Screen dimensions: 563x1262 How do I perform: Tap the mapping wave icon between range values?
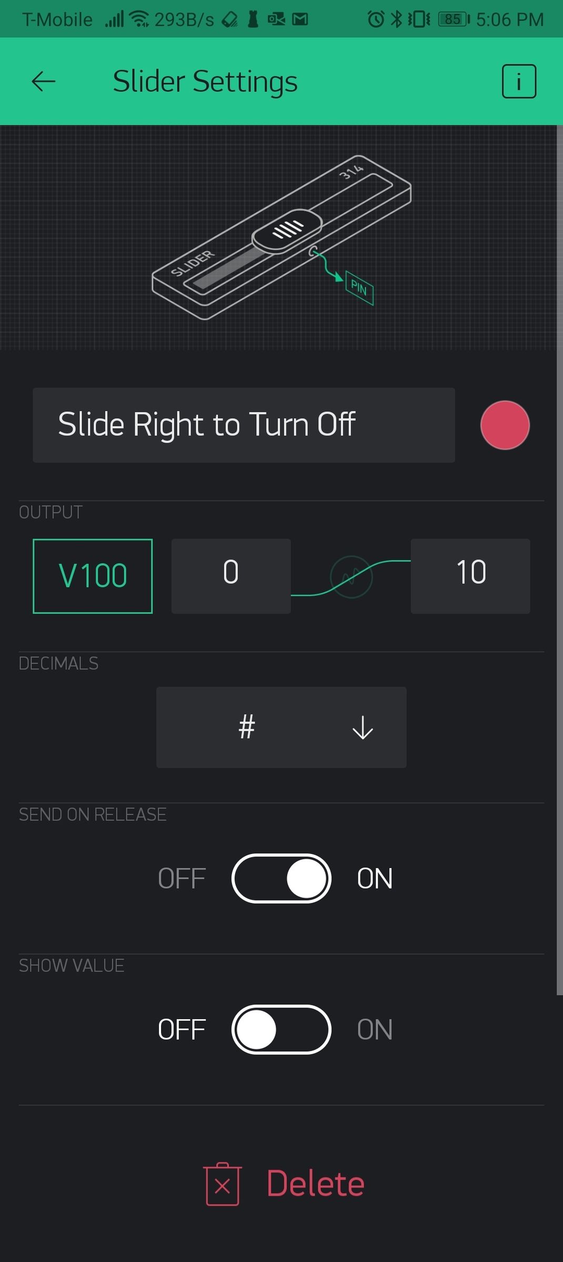click(x=351, y=577)
